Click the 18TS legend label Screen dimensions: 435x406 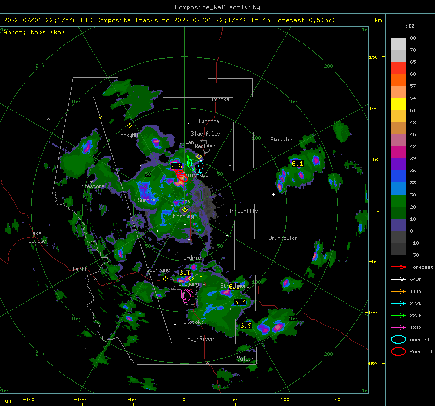[x=416, y=328]
